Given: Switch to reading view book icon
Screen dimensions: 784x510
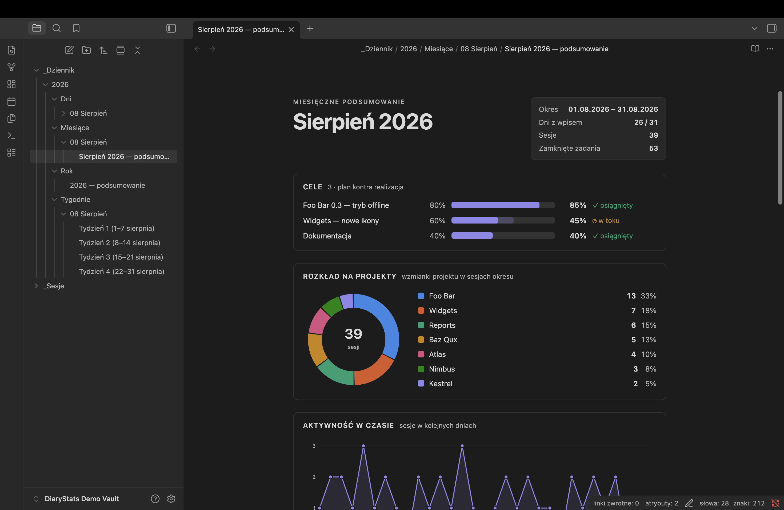Looking at the screenshot, I should tap(755, 49).
